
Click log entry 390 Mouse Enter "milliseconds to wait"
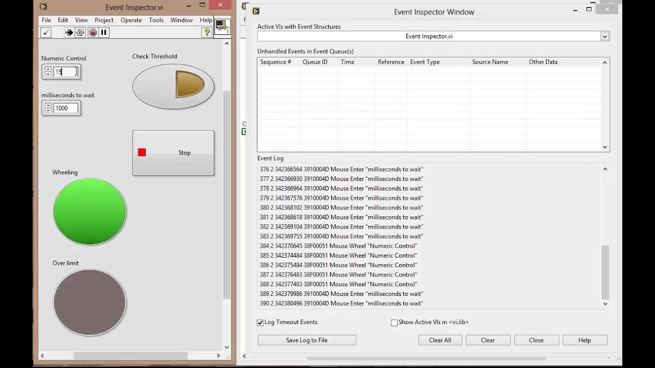click(x=341, y=304)
